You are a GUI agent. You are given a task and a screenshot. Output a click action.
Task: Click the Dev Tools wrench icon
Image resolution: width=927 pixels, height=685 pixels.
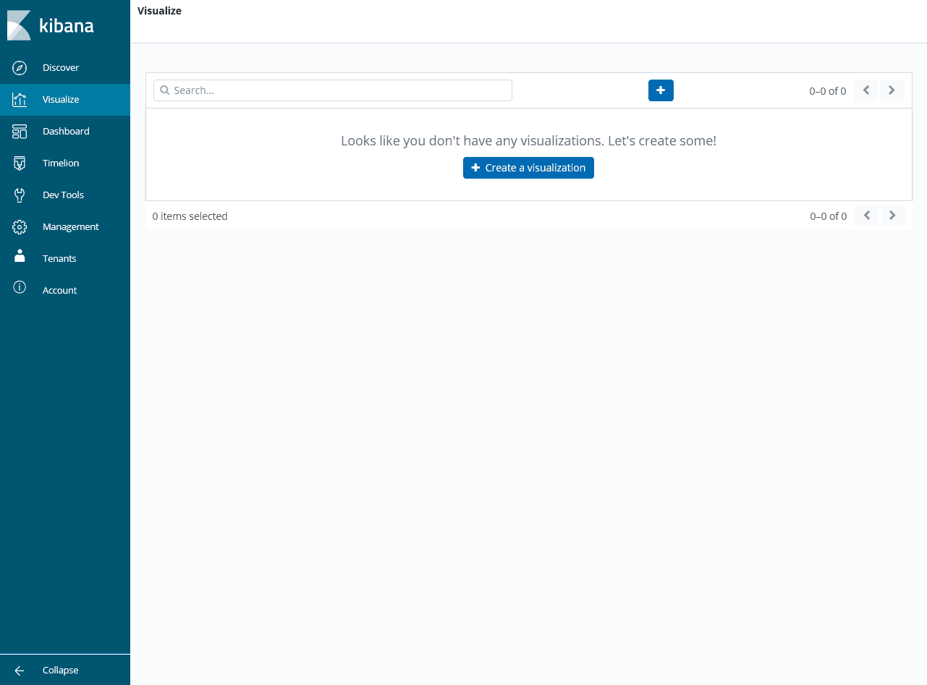[x=20, y=195]
